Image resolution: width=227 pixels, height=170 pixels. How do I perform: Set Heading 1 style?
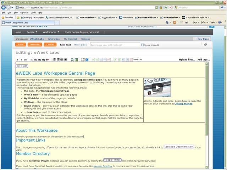(x=32, y=60)
